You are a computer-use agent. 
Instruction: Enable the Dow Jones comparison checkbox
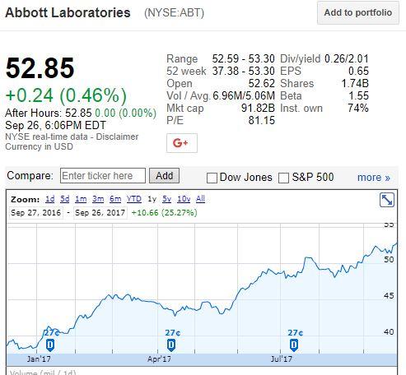(x=212, y=178)
